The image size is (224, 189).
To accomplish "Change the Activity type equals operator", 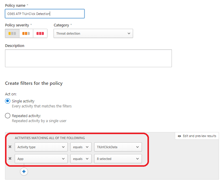I will pyautogui.click(x=81, y=147).
